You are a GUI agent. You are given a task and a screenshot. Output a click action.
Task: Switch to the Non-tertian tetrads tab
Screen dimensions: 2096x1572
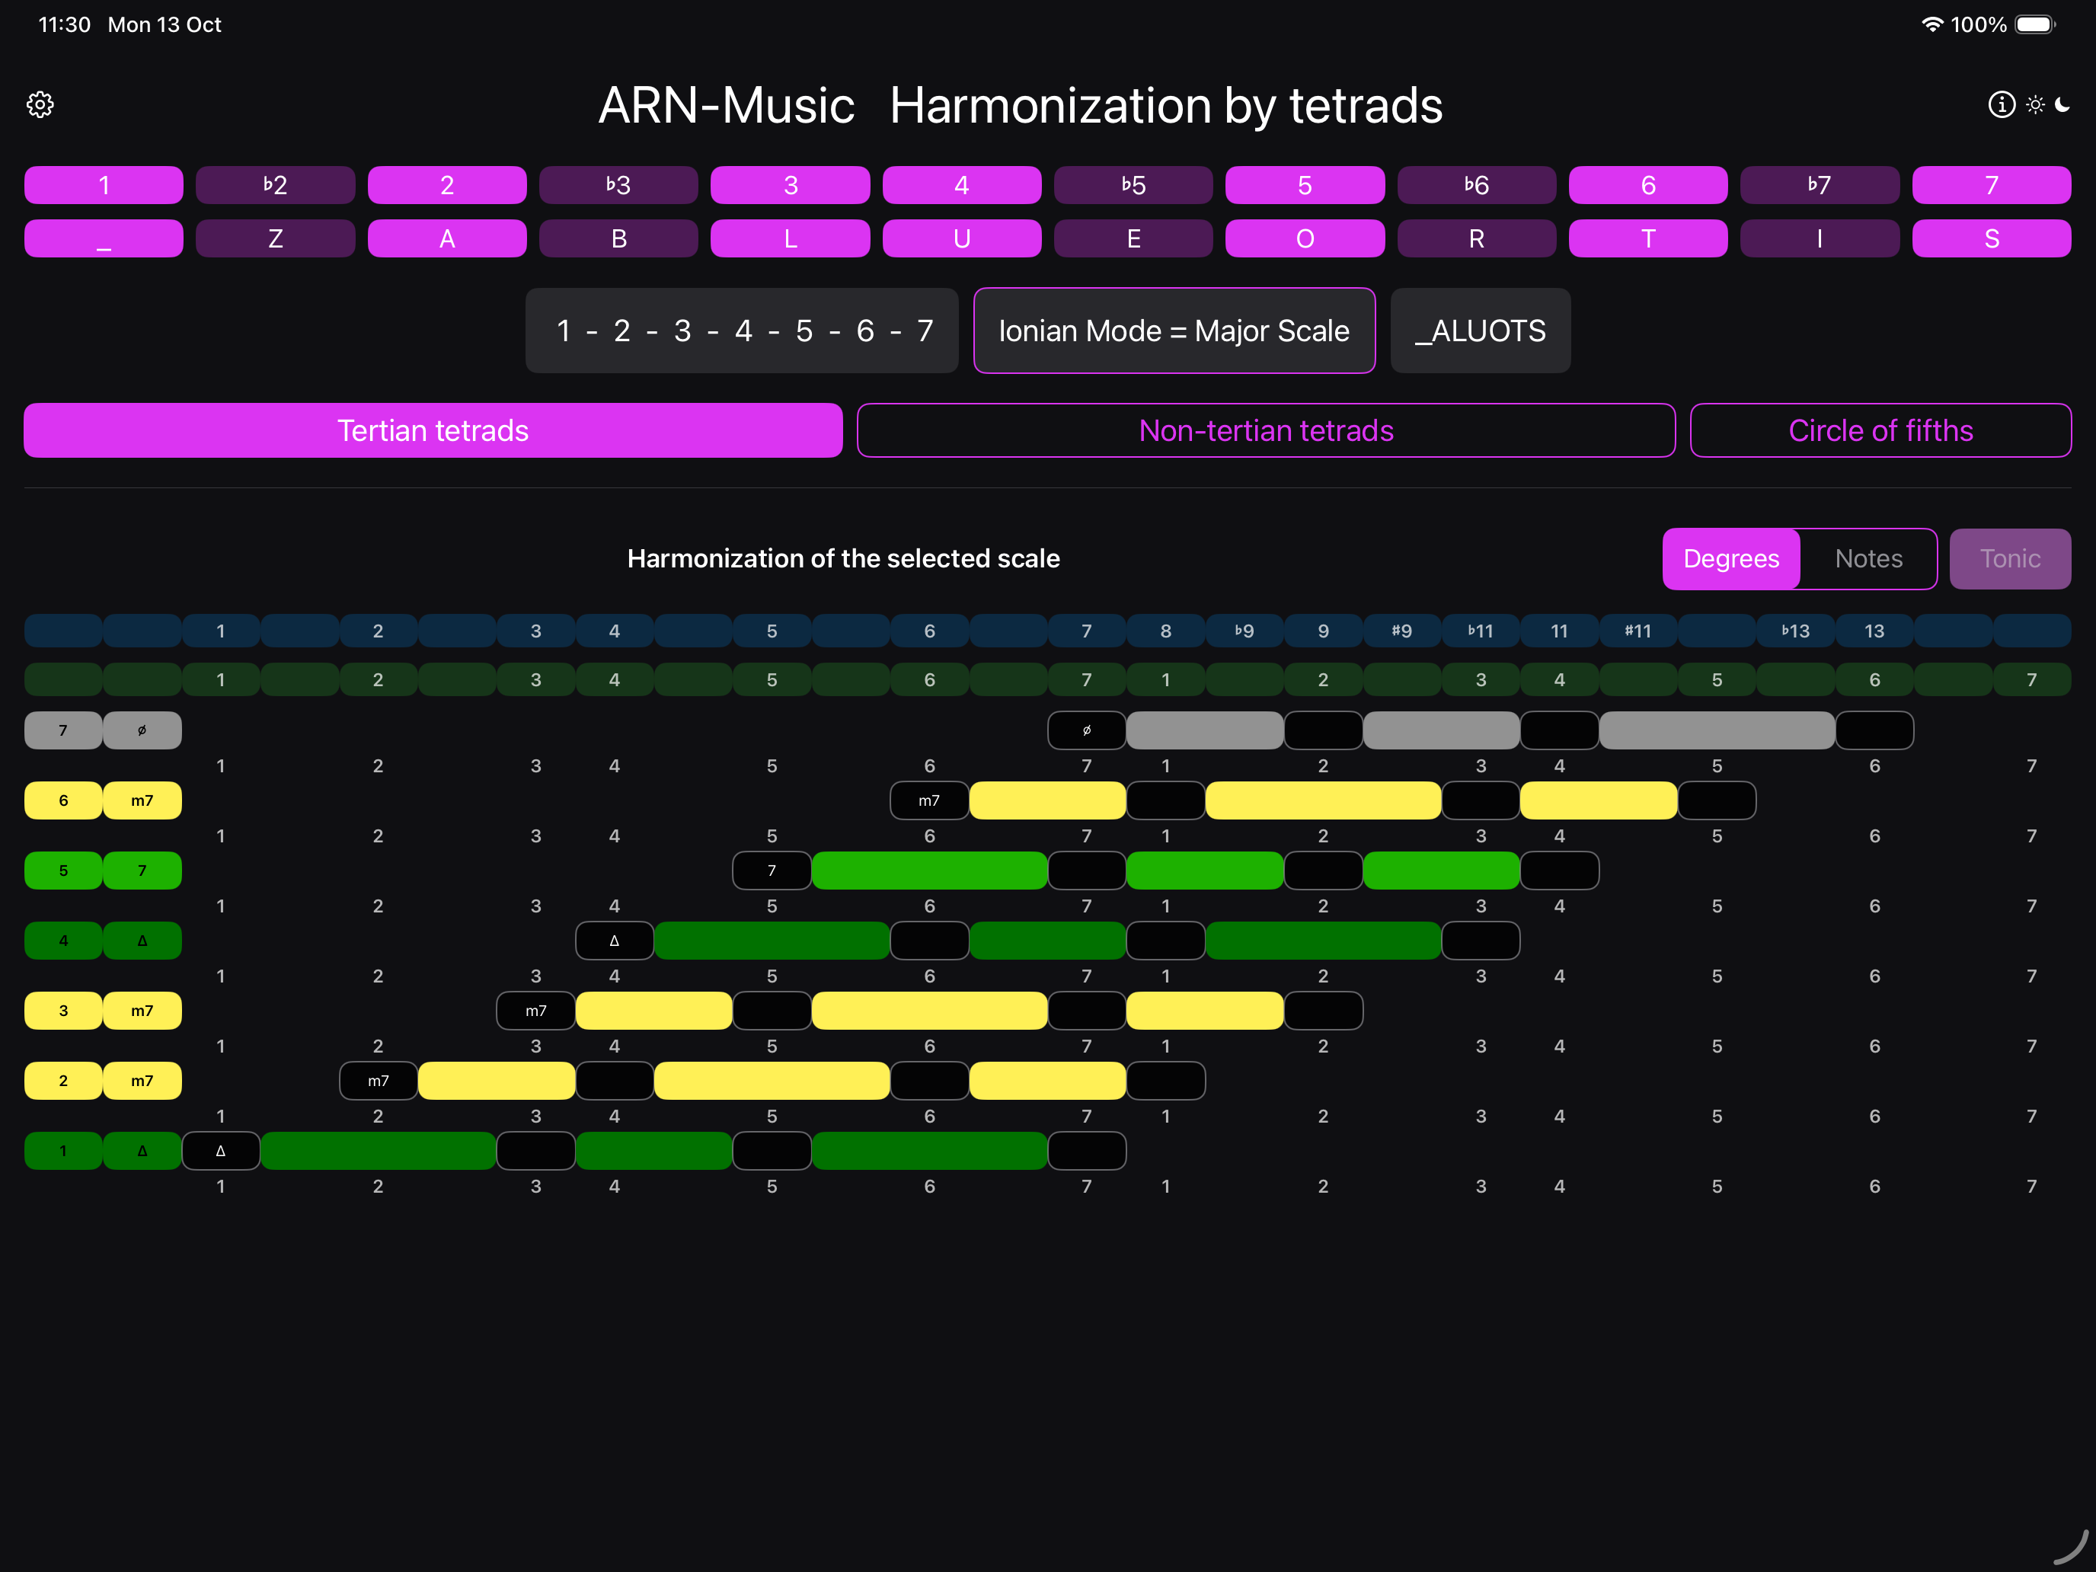[1266, 431]
